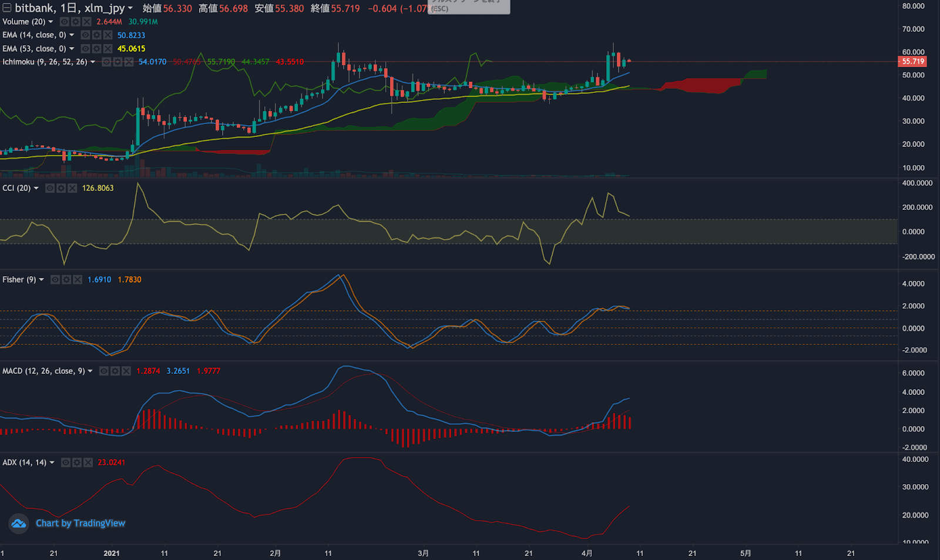Screen dimensions: 940x560
Task: Remove the Fisher (9) indicator
Action: pos(77,280)
